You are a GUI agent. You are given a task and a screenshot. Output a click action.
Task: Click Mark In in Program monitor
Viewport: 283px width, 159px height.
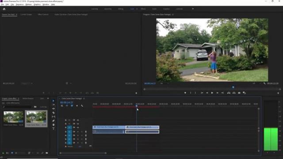[191, 93]
